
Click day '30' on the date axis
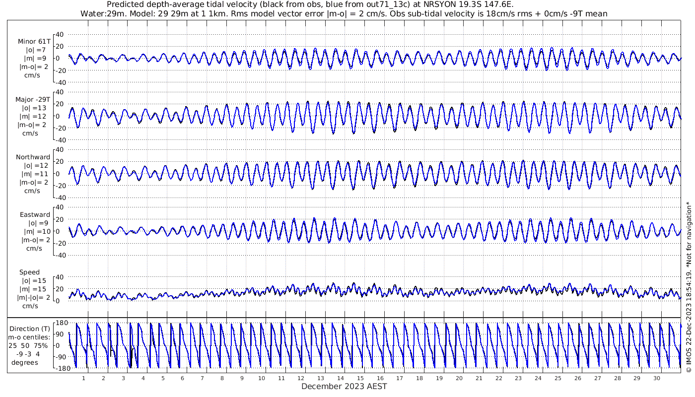pyautogui.click(x=656, y=378)
